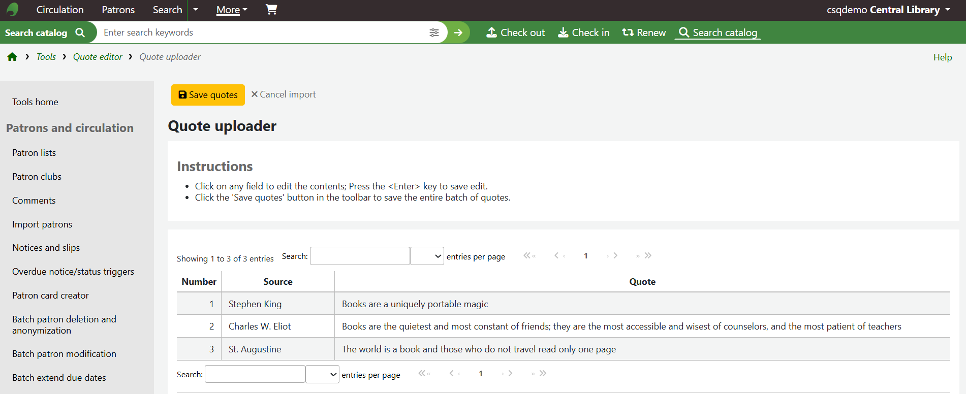Open the Circulation menu item
966x394 pixels.
point(60,10)
